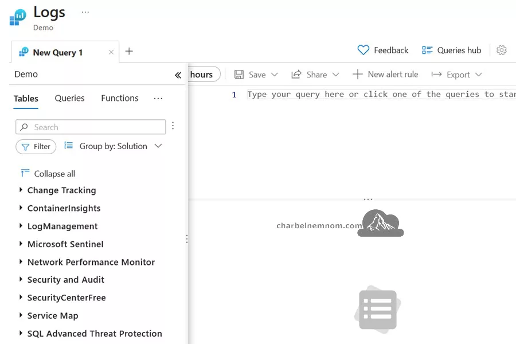Expand the Export dropdown chevron
The width and height of the screenshot is (516, 344).
(x=479, y=75)
